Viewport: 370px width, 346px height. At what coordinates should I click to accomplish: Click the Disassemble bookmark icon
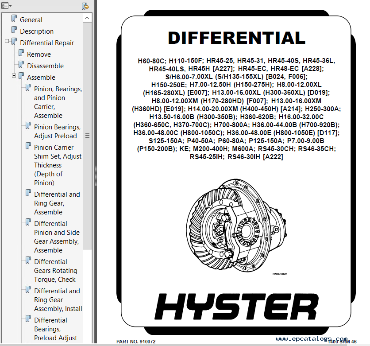point(21,65)
